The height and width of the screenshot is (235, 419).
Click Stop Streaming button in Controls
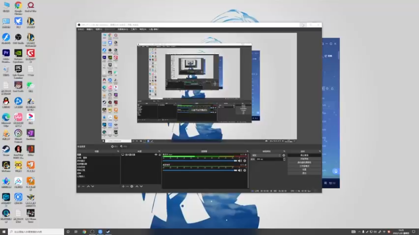(x=304, y=155)
